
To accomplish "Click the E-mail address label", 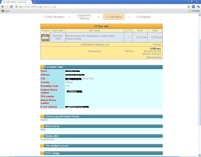I will click(49, 107).
